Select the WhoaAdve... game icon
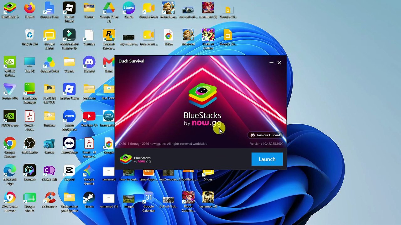The width and height of the screenshot is (401, 225). click(168, 10)
